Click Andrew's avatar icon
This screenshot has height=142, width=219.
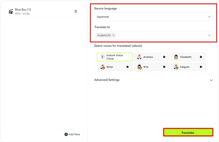[x=139, y=57]
